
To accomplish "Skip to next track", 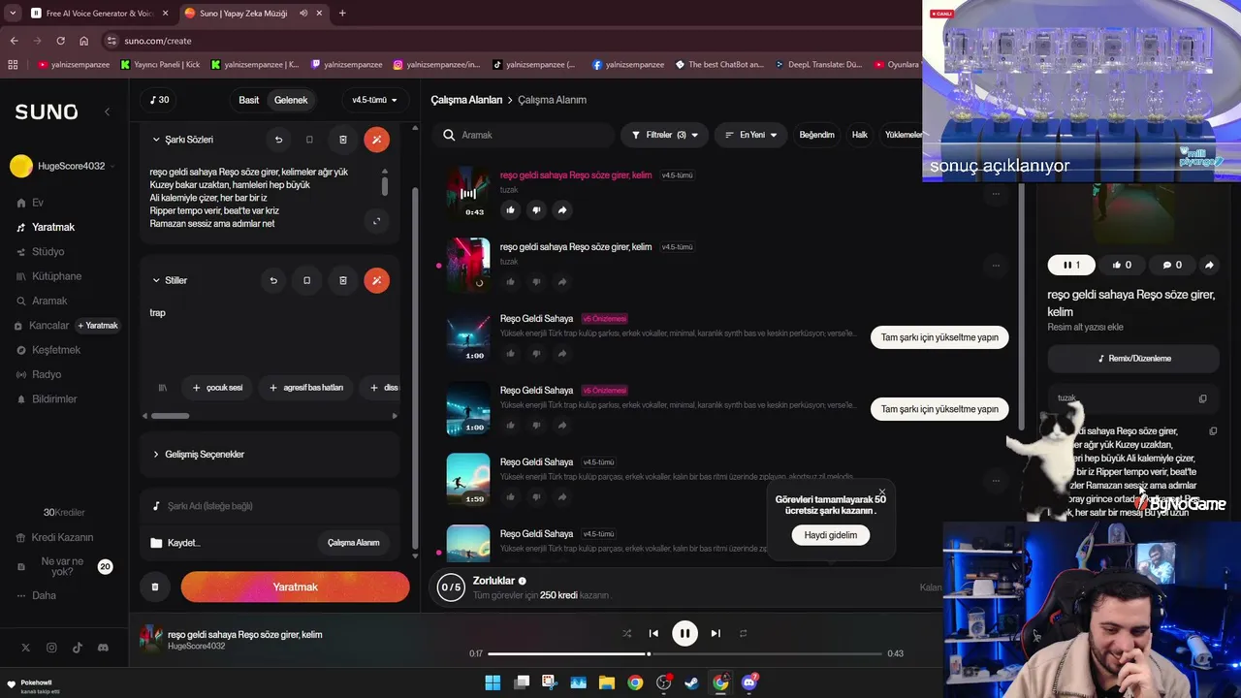I will (x=716, y=633).
